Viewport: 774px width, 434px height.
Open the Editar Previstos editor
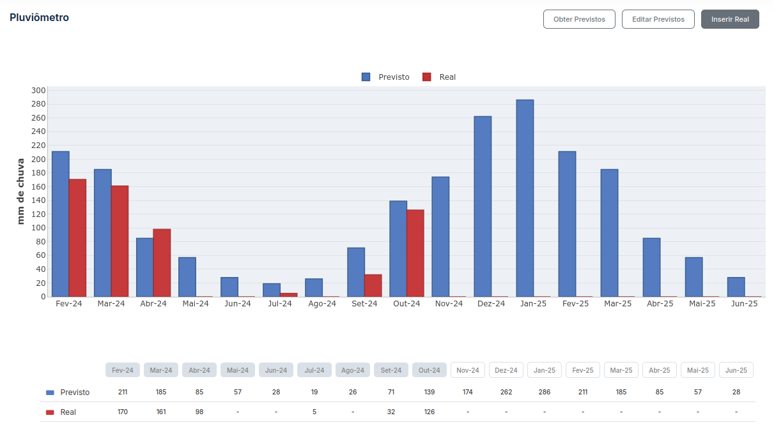pyautogui.click(x=658, y=19)
